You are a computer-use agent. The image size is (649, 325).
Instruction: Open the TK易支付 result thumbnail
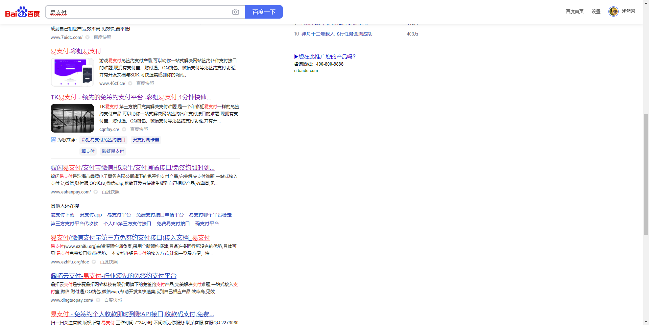pyautogui.click(x=72, y=118)
